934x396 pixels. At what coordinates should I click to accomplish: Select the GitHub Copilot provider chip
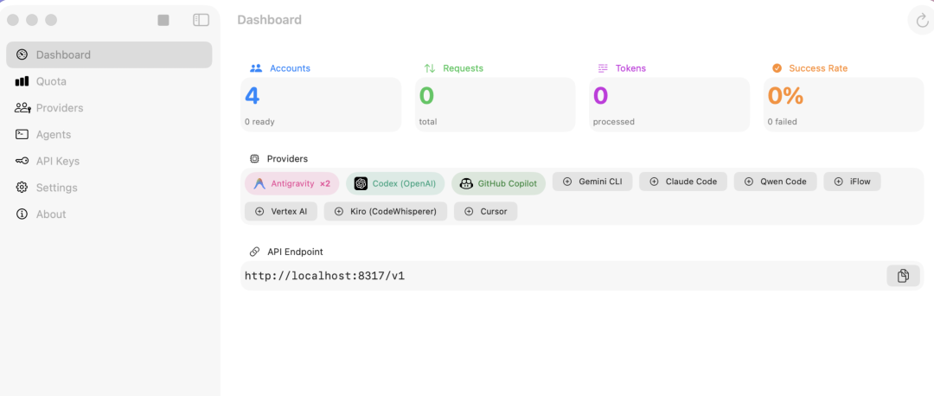click(499, 183)
